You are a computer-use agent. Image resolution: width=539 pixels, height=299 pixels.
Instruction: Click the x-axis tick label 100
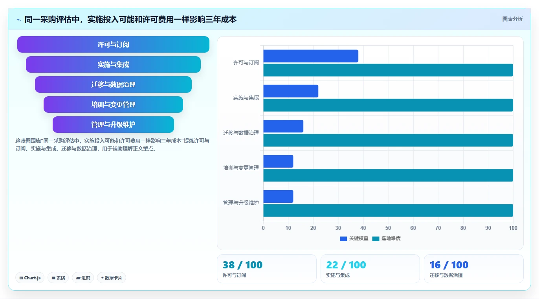click(x=513, y=228)
